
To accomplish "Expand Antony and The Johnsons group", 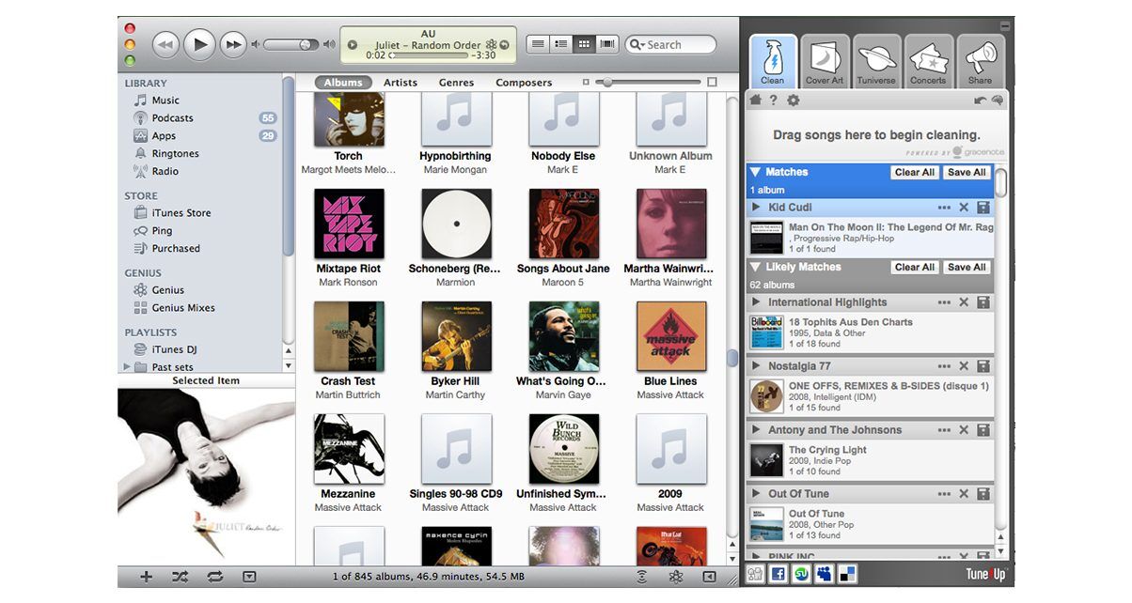I will [x=756, y=430].
